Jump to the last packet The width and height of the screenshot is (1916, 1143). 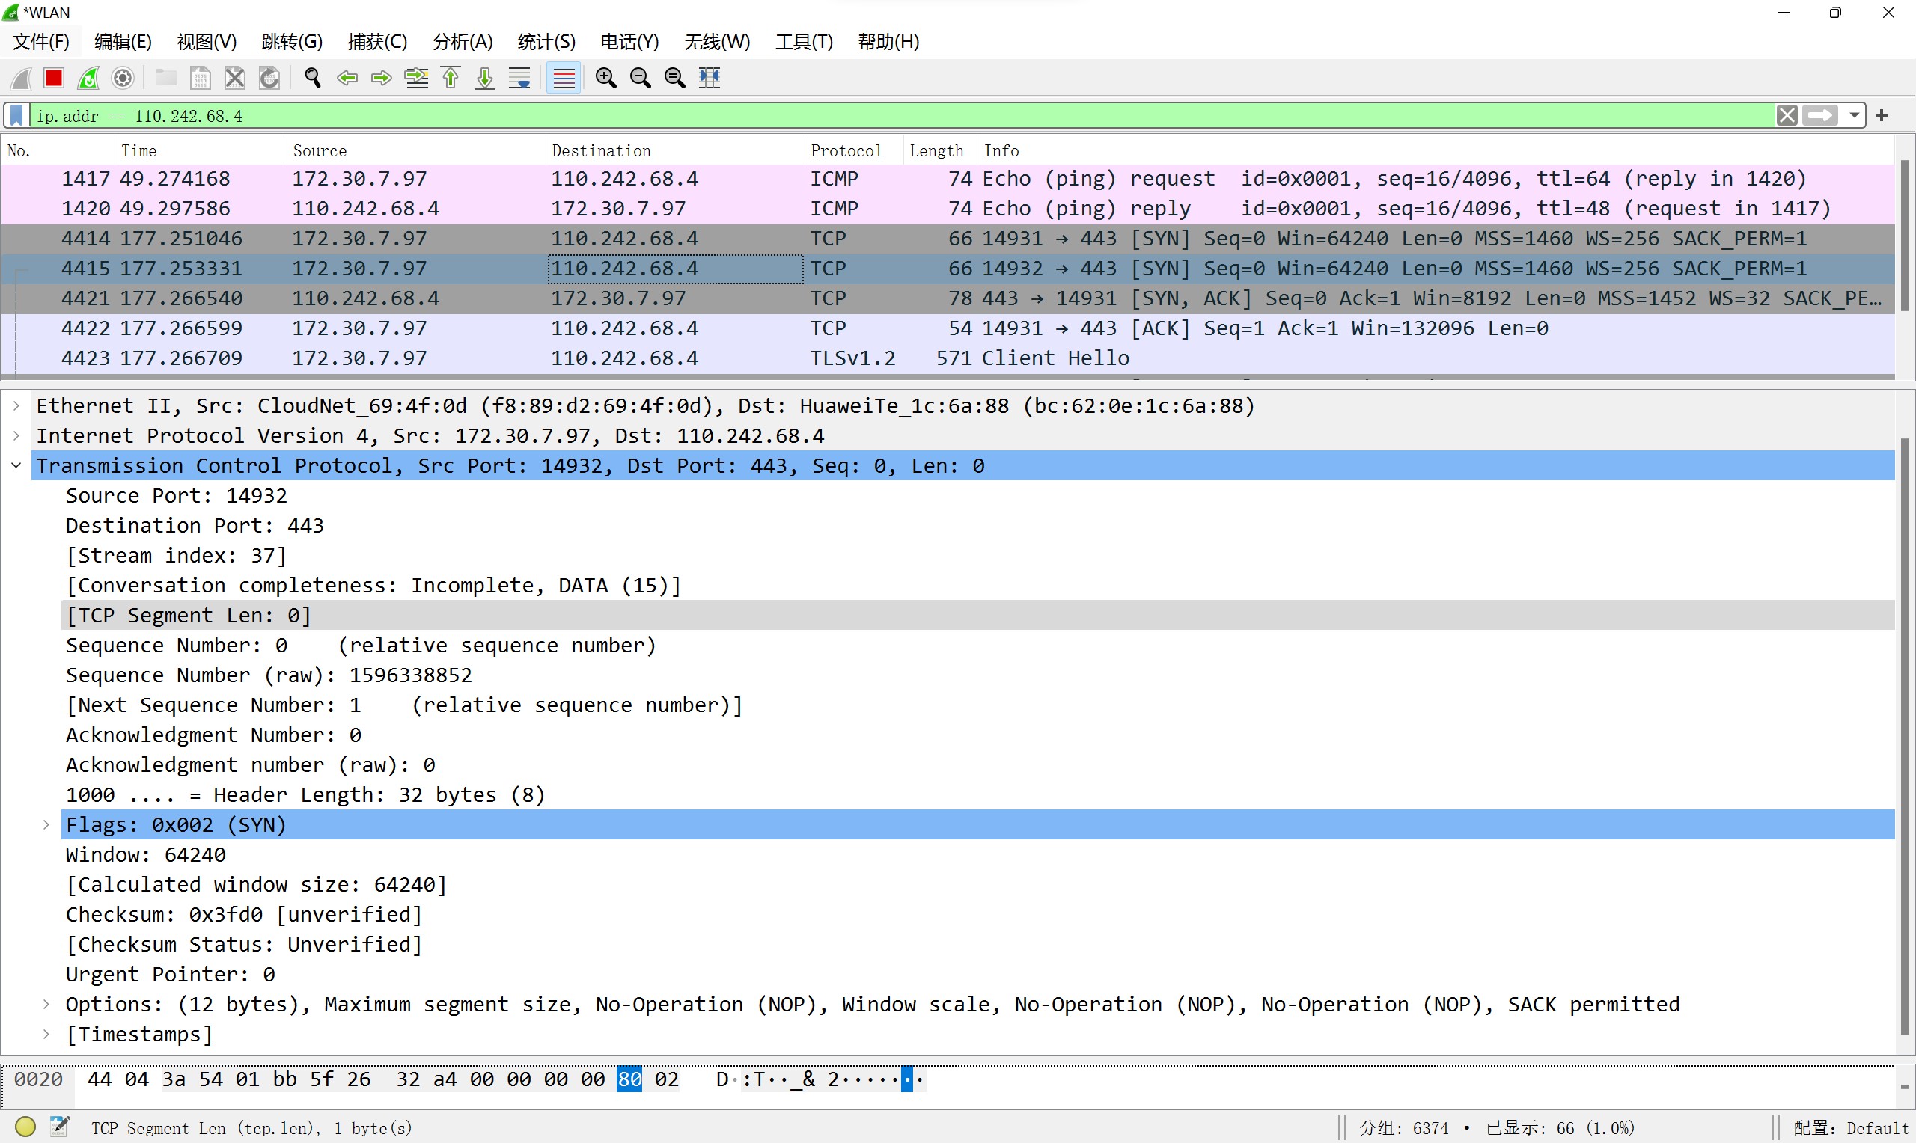pos(484,78)
